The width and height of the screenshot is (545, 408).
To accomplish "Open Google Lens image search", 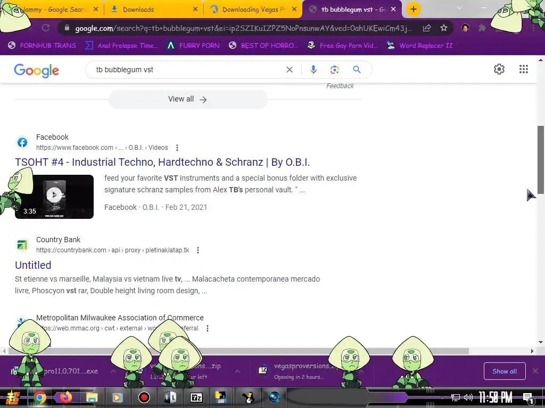I will coord(334,70).
